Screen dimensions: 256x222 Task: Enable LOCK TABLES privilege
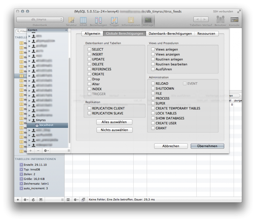coord(153,113)
